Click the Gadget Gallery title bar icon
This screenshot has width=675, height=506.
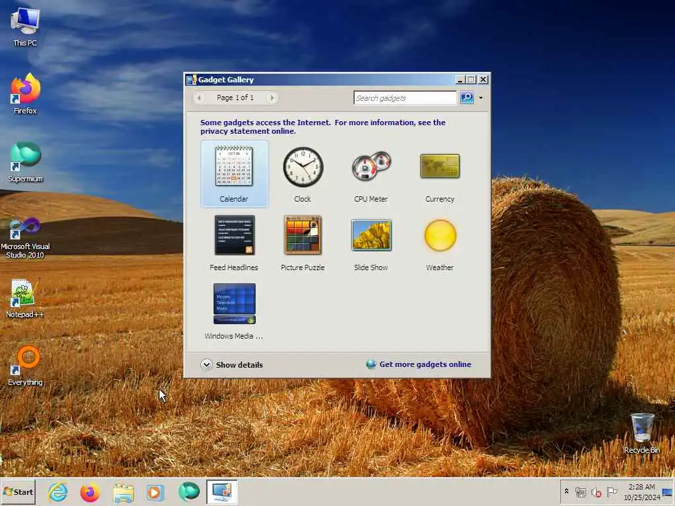point(192,80)
